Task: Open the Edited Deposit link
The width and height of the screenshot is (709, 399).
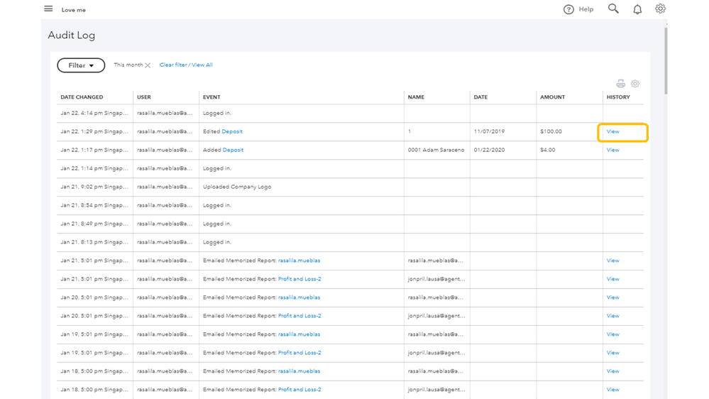Action: [x=232, y=131]
